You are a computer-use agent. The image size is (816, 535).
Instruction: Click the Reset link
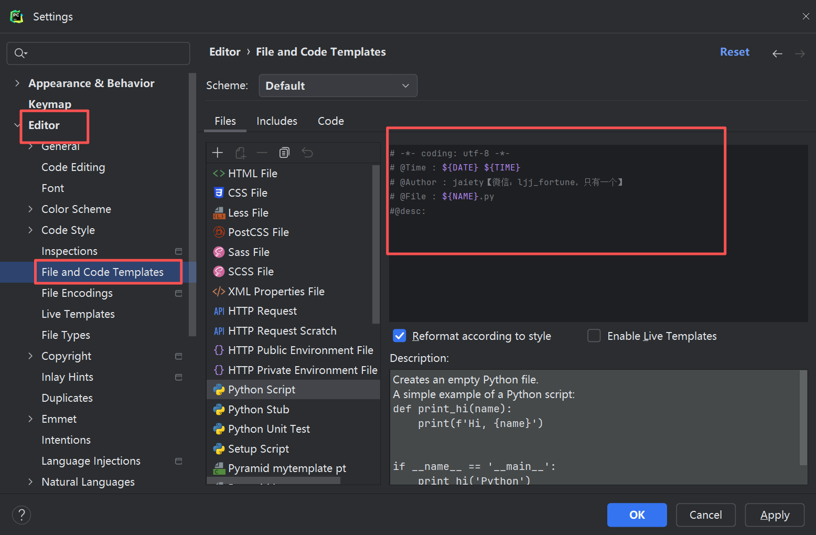click(x=735, y=52)
